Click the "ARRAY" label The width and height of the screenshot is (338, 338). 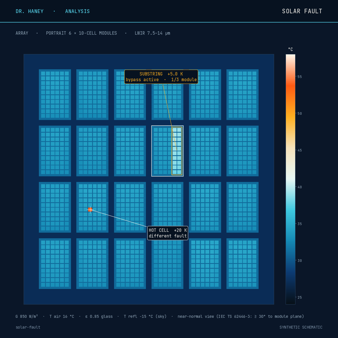[22, 33]
